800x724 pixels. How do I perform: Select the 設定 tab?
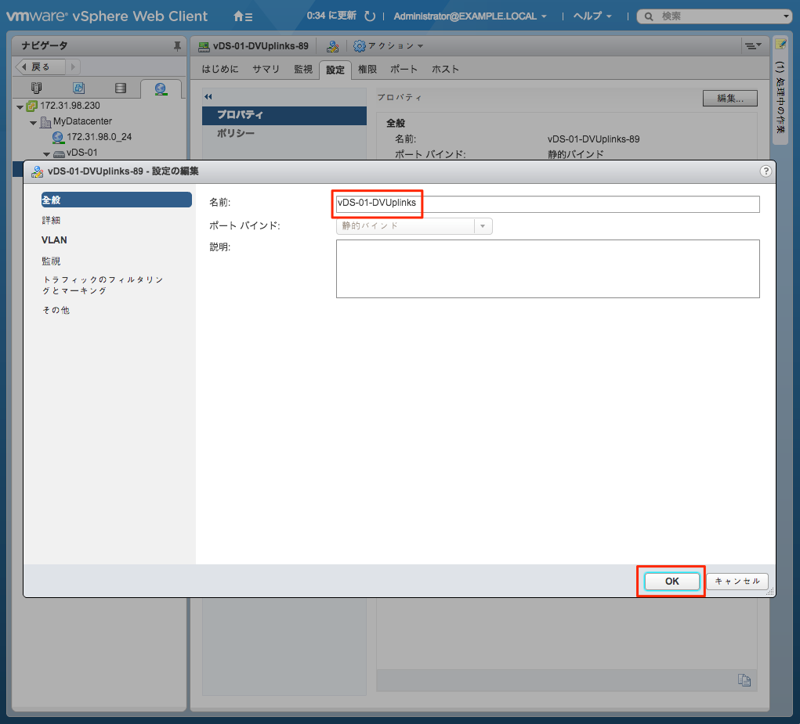pyautogui.click(x=335, y=70)
